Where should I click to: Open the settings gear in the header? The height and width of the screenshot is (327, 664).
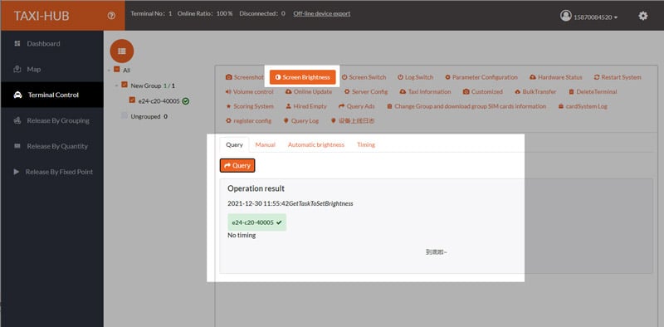[642, 16]
